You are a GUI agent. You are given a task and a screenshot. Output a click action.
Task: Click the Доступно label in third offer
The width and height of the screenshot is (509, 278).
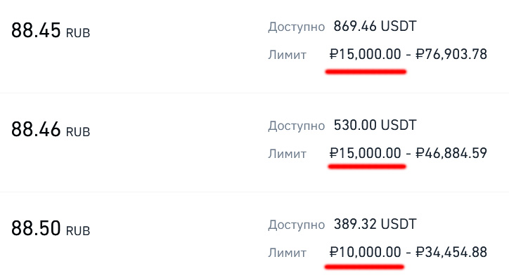297,225
